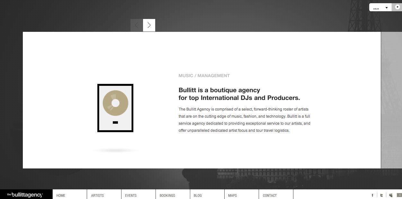Screen dimensions: 402x199
Task: Click the next slide arrow
Action: (x=149, y=25)
